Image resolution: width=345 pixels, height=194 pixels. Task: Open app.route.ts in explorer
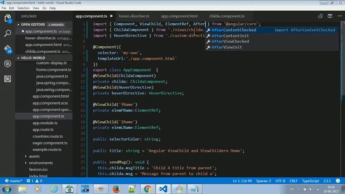(43, 129)
